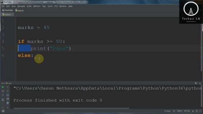Click the memory indicator icon in the status bar
The width and height of the screenshot is (203, 114).
[x=200, y=111]
